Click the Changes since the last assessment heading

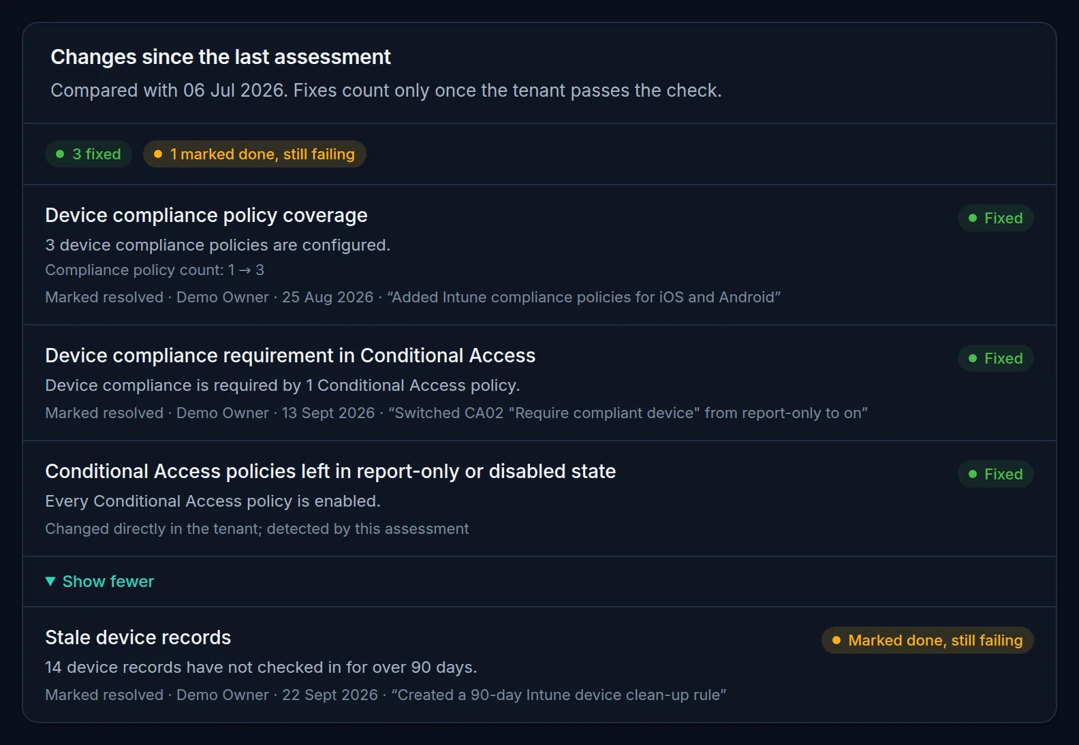(221, 57)
